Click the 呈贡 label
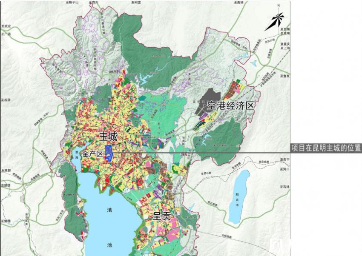Screen dimensions: 362x256 coord(162,216)
